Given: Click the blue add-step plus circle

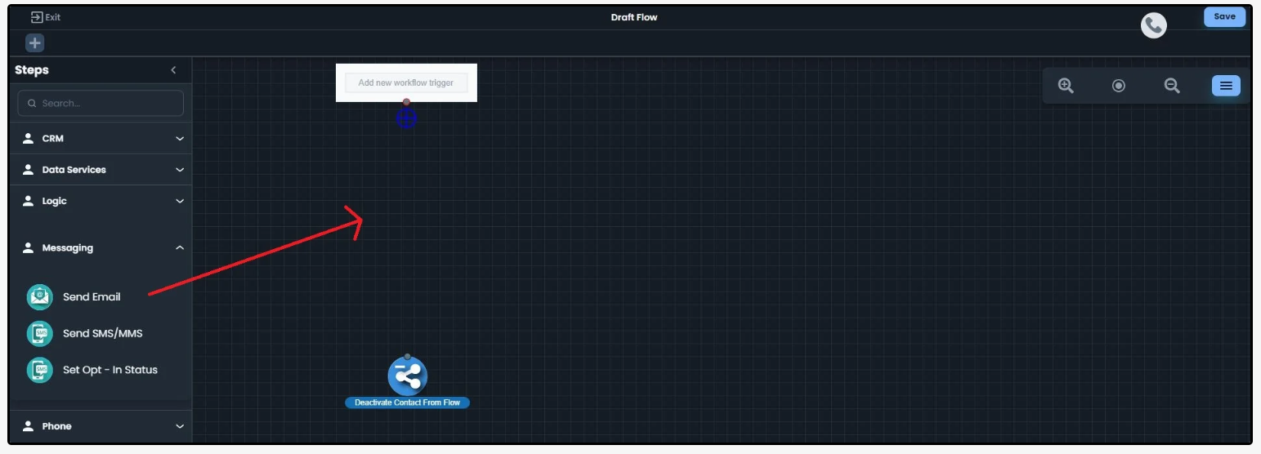Looking at the screenshot, I should click(x=406, y=119).
